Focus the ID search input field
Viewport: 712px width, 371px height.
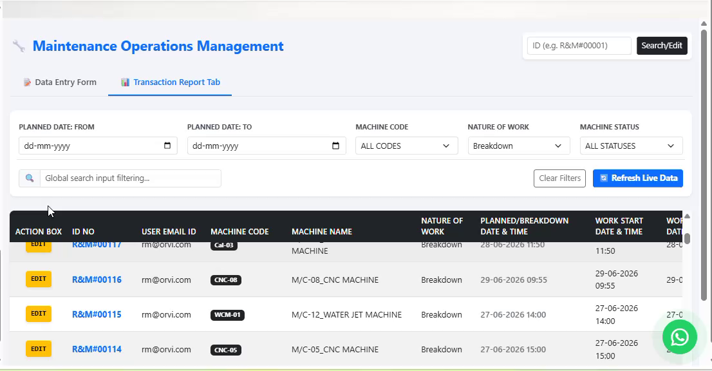click(x=579, y=46)
